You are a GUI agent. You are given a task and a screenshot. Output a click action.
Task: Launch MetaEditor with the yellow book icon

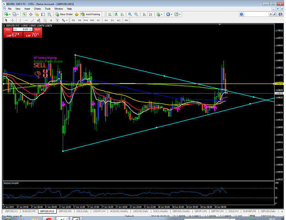tap(76, 14)
